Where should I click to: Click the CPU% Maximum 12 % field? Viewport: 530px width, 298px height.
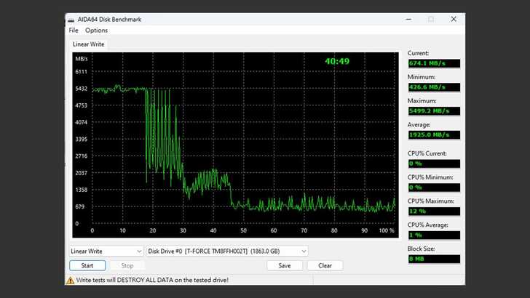coord(434,212)
